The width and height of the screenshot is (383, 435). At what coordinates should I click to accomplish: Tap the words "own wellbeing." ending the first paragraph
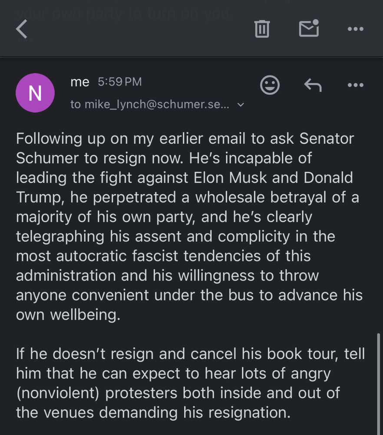click(68, 315)
